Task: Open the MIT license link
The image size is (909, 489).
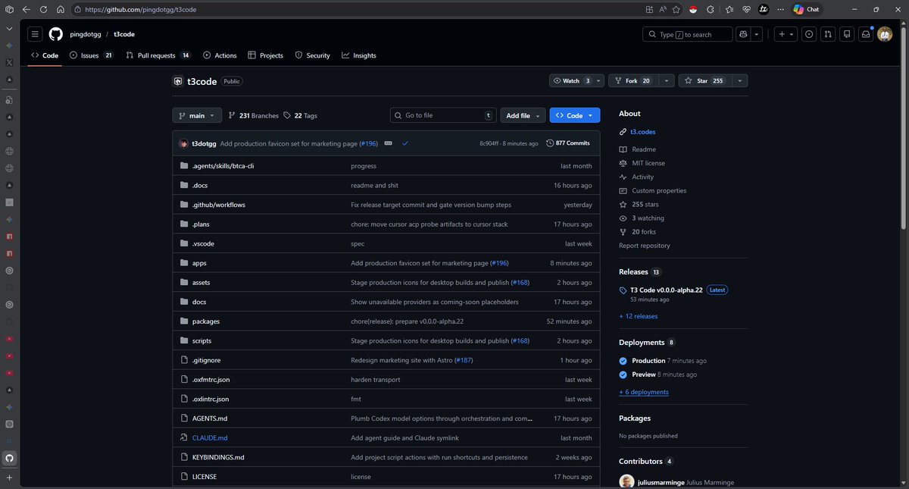Action: [648, 163]
